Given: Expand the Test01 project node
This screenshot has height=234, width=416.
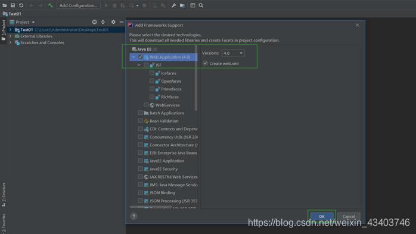Looking at the screenshot, I should [10, 30].
